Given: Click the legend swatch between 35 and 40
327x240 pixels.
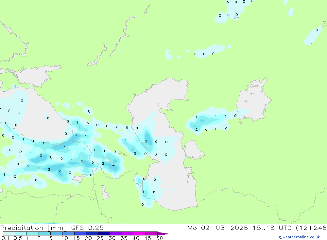Looking at the screenshot, I should coord(128,233).
